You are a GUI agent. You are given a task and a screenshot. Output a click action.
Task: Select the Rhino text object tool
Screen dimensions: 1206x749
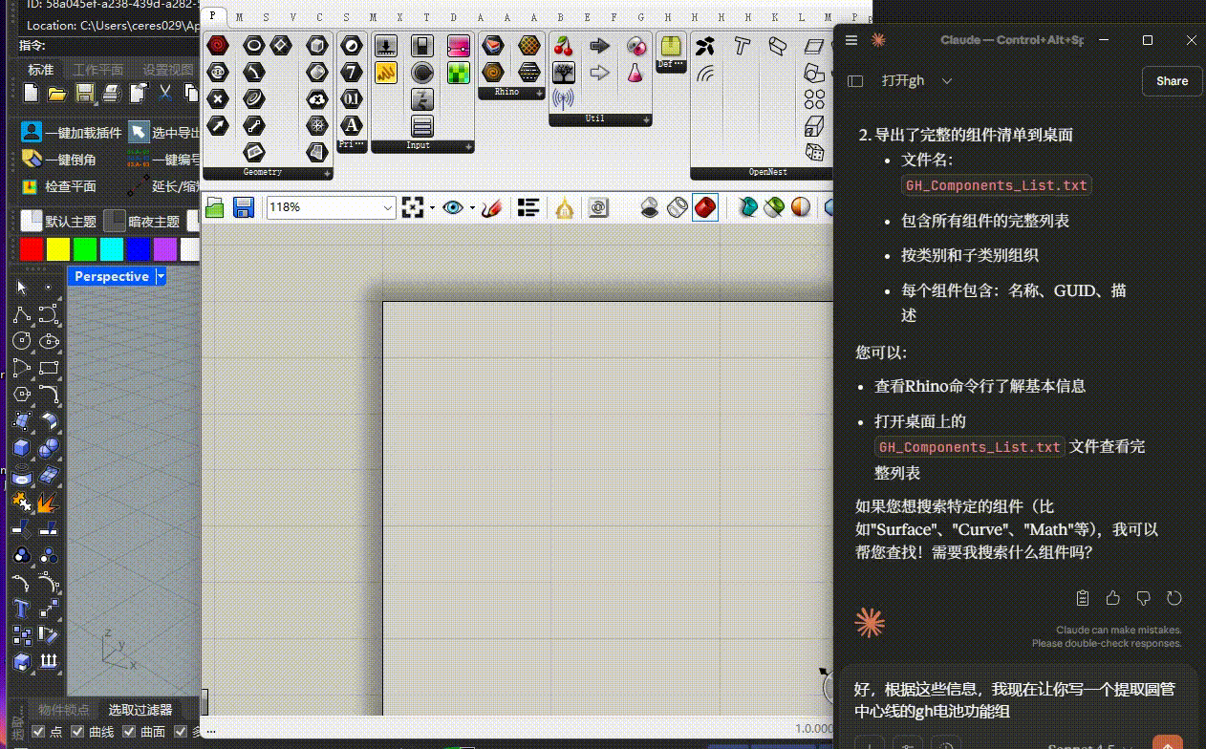21,608
